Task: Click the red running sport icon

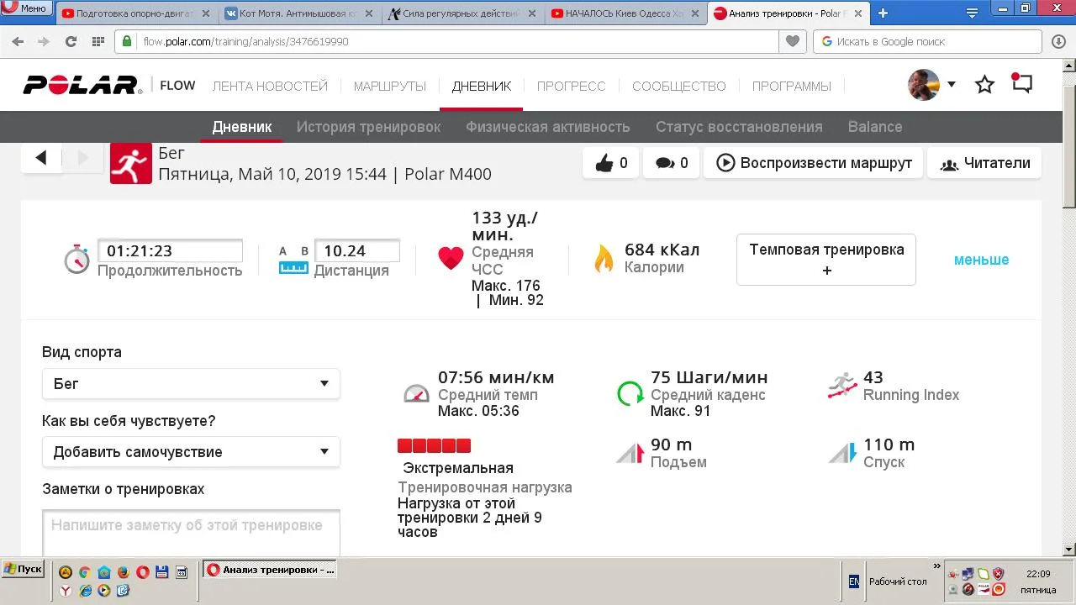Action: tap(131, 163)
